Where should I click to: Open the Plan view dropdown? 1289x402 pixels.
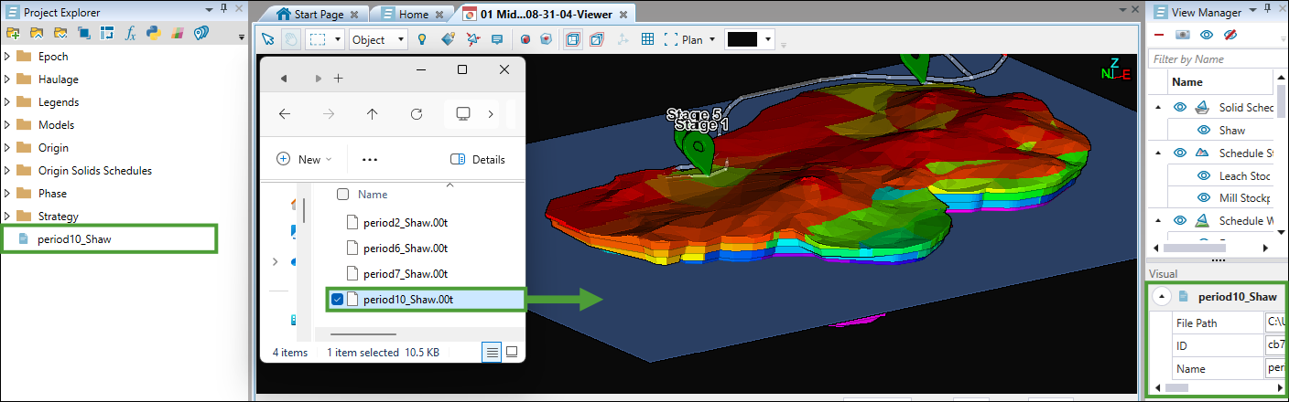[698, 39]
